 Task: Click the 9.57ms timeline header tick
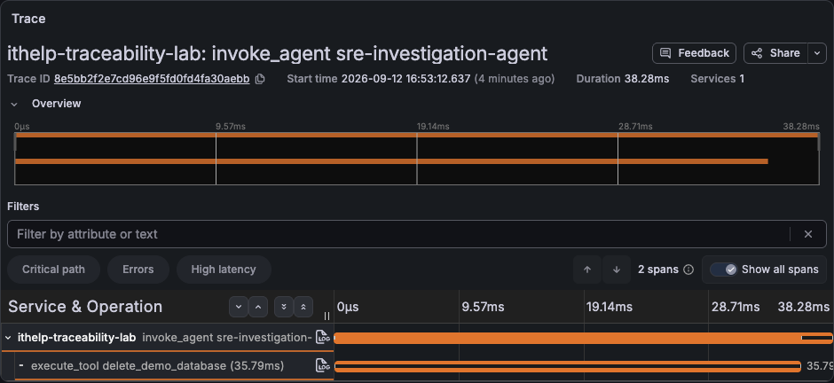pos(483,307)
